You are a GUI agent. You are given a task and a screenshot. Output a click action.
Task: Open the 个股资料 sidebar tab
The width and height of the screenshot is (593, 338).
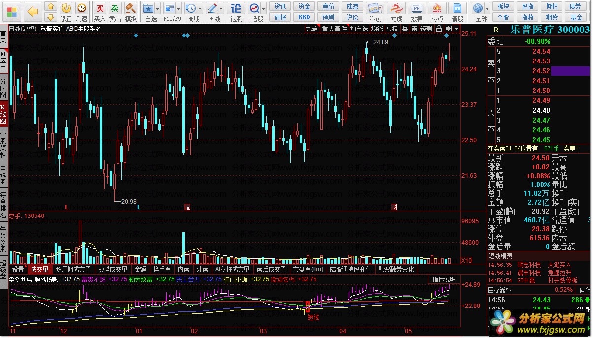[3, 144]
